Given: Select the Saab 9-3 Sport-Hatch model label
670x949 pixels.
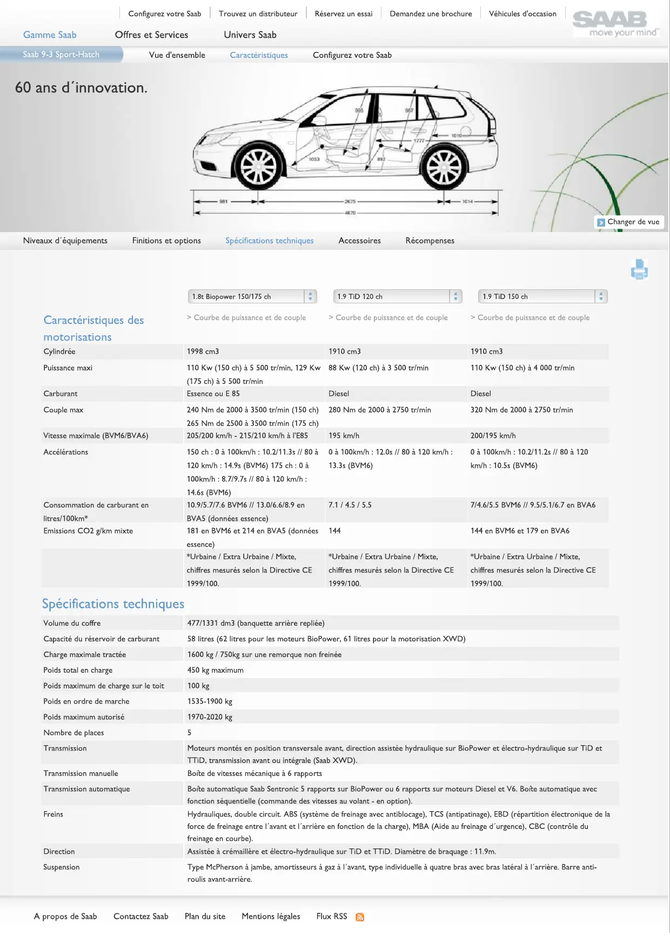Looking at the screenshot, I should tap(61, 55).
